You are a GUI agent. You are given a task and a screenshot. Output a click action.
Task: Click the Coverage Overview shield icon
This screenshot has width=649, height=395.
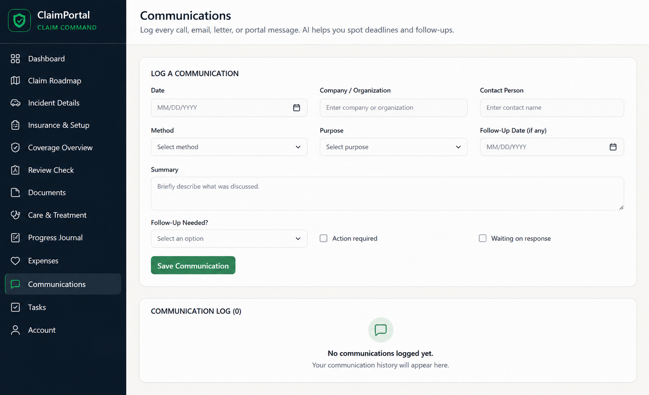(x=15, y=148)
